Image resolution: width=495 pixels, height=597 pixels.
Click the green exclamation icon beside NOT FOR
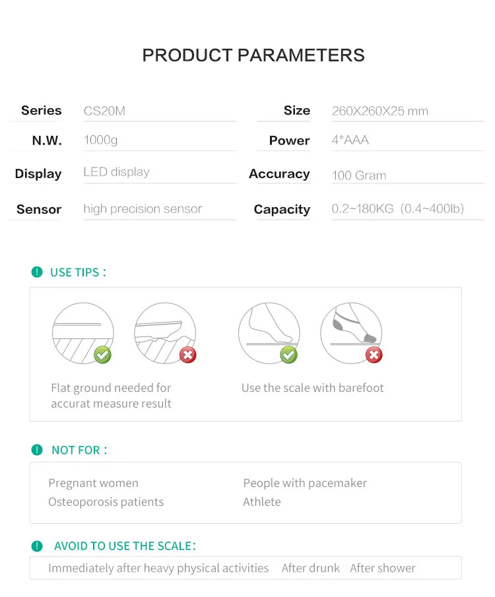(37, 450)
